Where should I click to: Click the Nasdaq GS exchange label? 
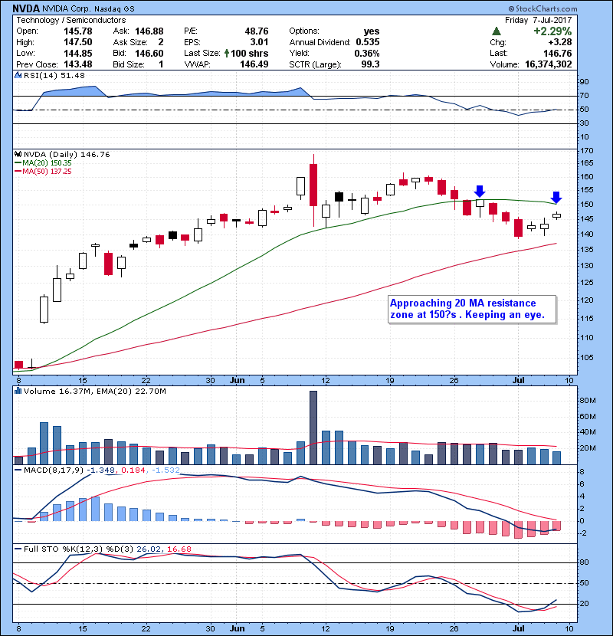click(x=114, y=9)
